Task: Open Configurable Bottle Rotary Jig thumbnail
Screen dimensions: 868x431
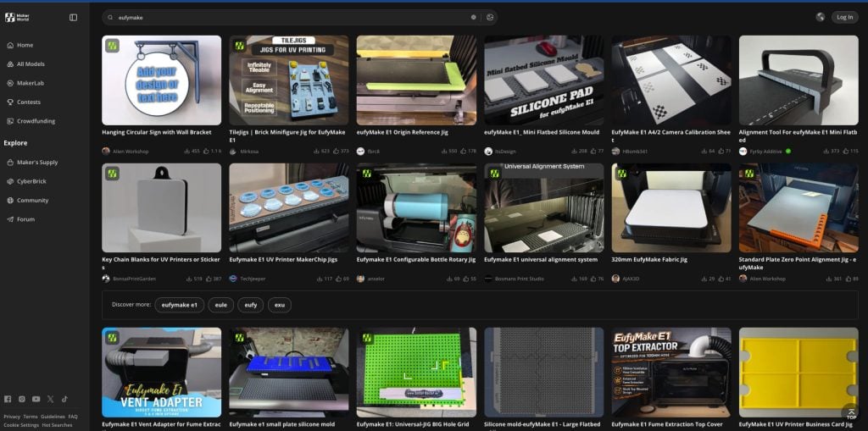Action: 416,208
